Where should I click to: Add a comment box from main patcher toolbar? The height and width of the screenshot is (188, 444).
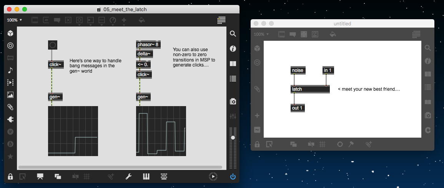57,20
